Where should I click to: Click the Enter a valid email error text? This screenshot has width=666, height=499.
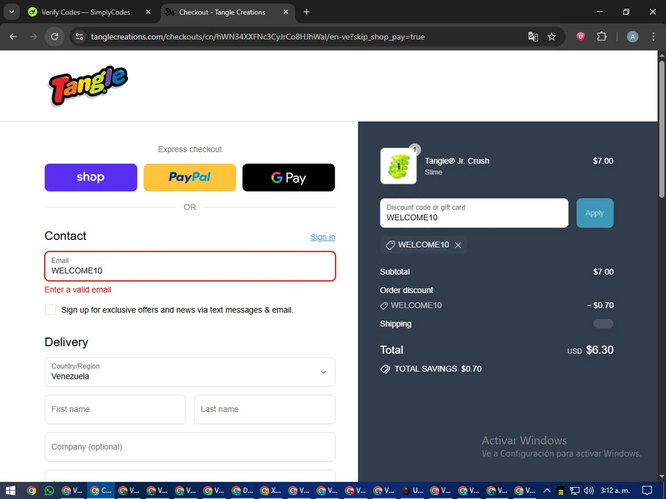click(78, 290)
